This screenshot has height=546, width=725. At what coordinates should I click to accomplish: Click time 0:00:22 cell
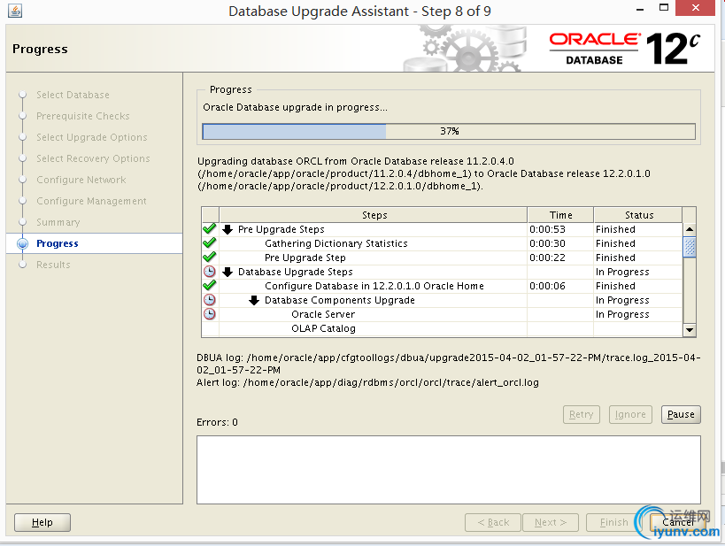[547, 258]
